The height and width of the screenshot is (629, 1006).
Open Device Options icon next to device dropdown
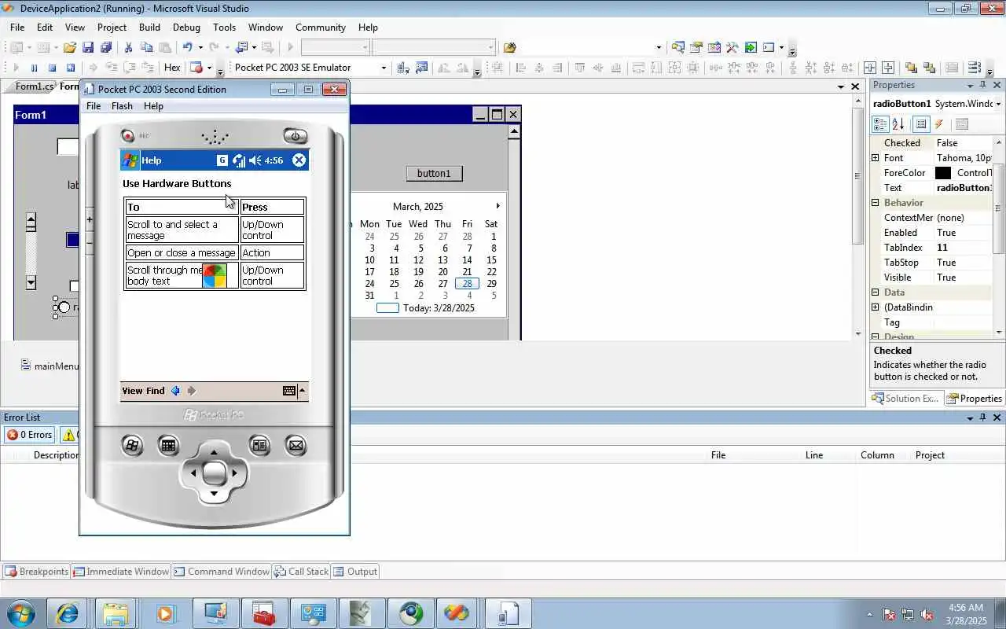click(421, 68)
